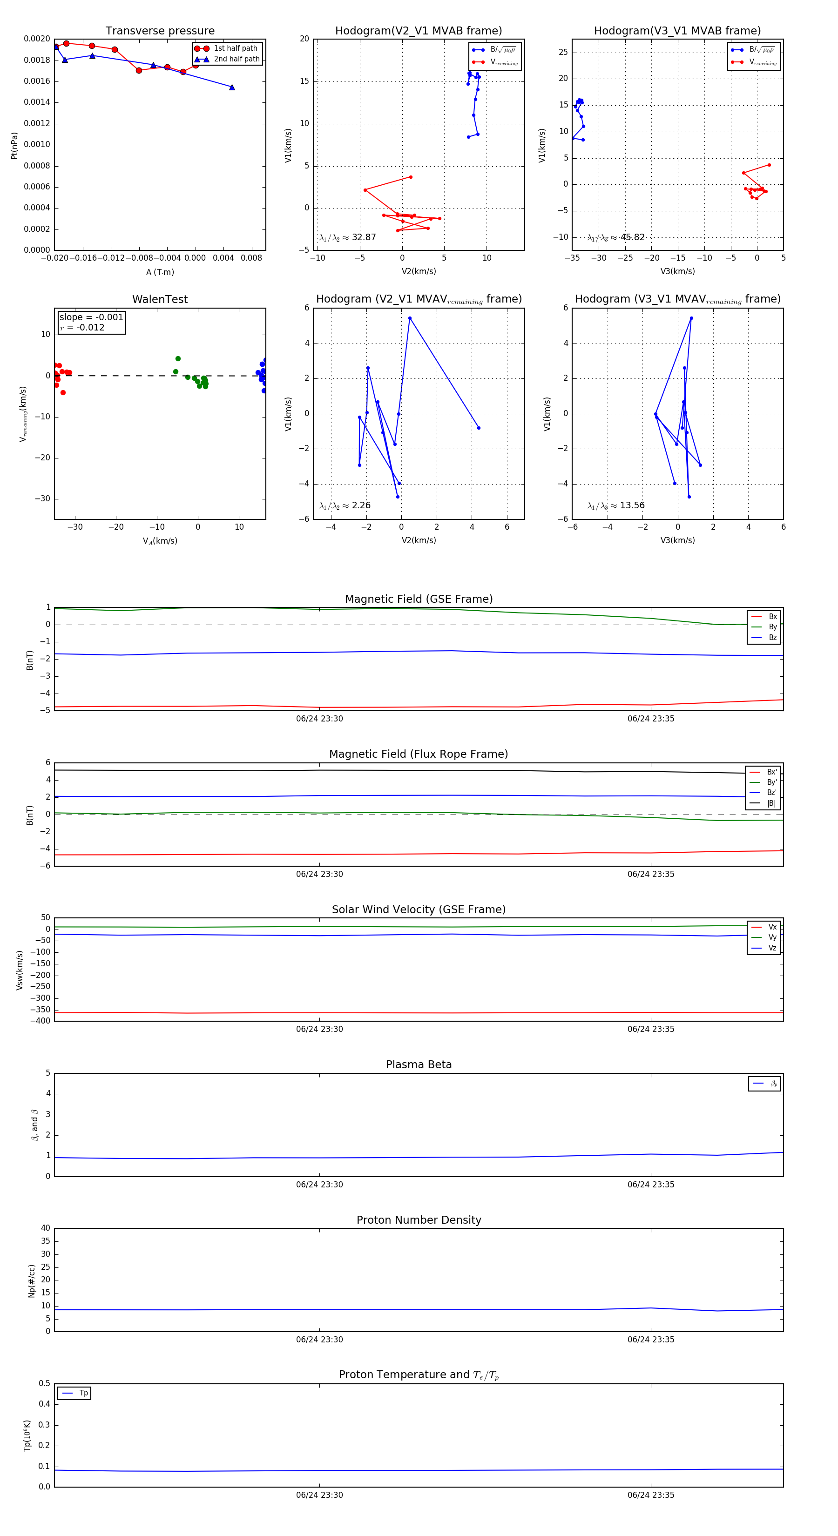
Task: Click "06/24 23:35" tick under Proton Number Density plot
Action: 651,1340
